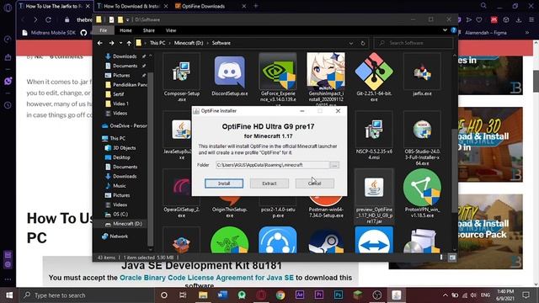Select Minecraft (D:) drive in navigation pane
This screenshot has width=539, height=303.
coord(127,224)
